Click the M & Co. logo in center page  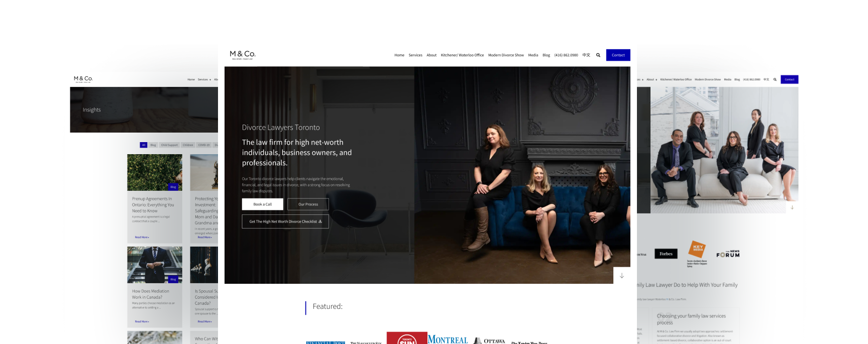tap(243, 54)
